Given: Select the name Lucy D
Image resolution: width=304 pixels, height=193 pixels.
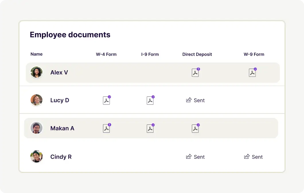Looking at the screenshot, I should (60, 100).
